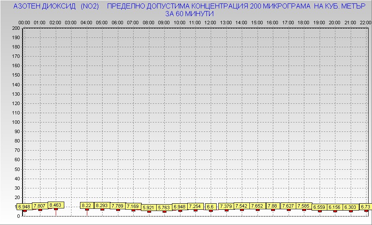Select the 6.303 data label
The image size is (372, 225).
351,207
